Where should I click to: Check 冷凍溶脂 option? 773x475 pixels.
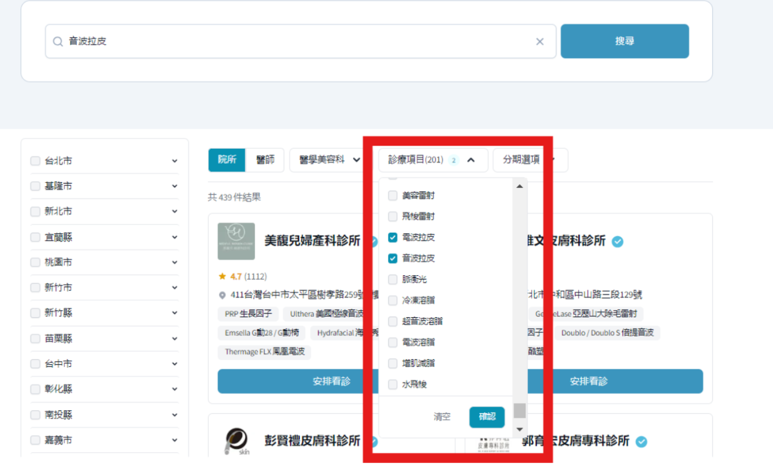393,300
